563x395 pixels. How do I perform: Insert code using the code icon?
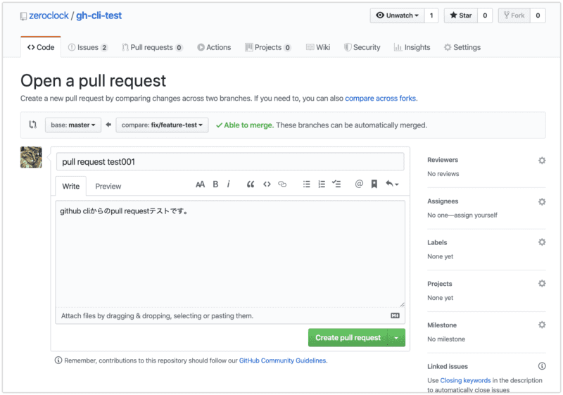[267, 184]
